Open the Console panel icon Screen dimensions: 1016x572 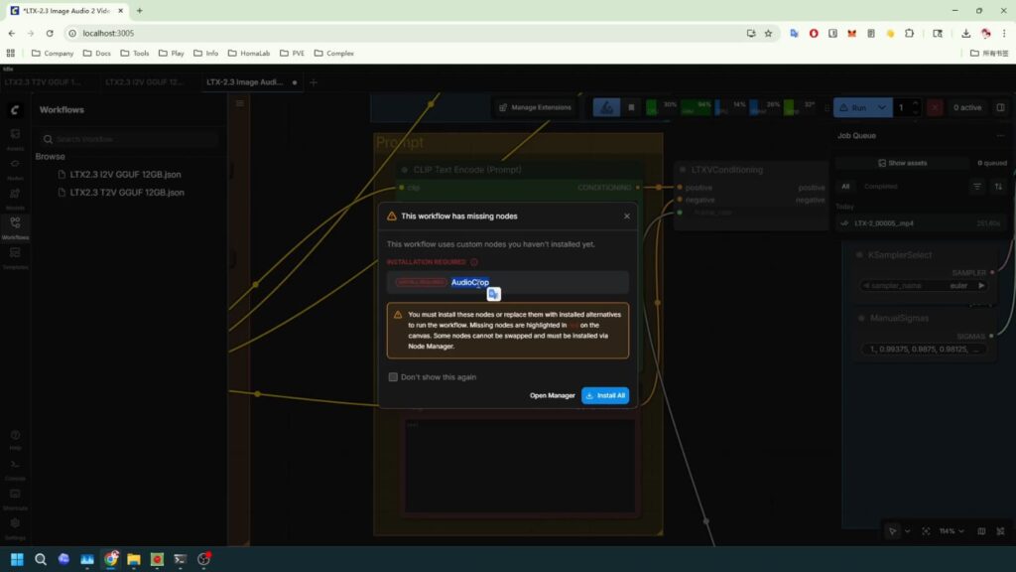point(15,467)
